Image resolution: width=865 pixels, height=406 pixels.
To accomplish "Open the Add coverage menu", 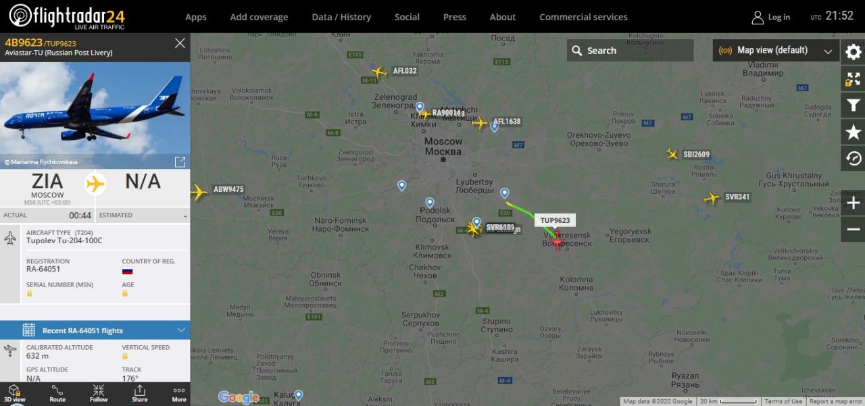I will [259, 17].
